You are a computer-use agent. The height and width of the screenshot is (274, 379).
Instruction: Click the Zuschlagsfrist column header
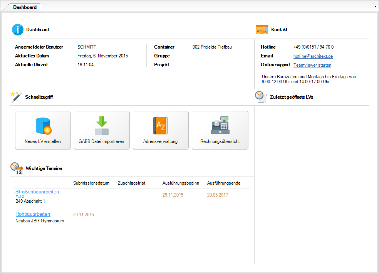click(131, 183)
